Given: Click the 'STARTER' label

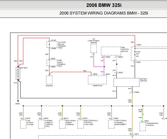Looking at the screenshot, I should point(49,86).
